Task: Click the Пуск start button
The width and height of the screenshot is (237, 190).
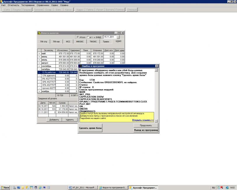Action: 5,187
